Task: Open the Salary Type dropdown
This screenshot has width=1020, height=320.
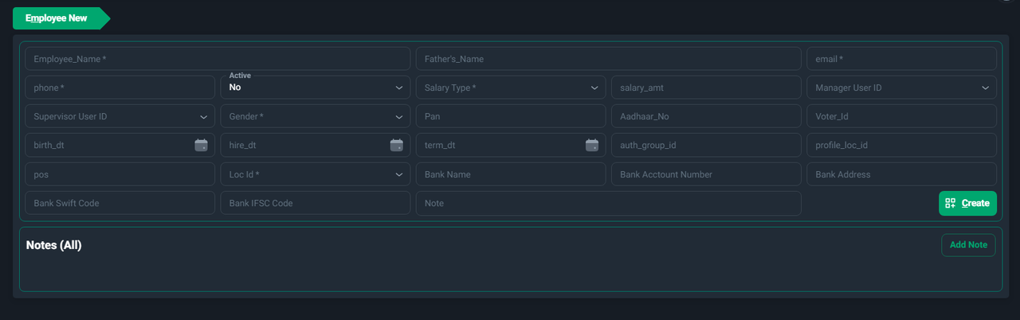Action: [x=511, y=88]
